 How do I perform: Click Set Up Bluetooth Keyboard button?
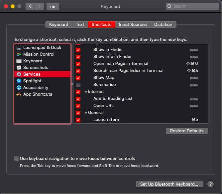click(169, 184)
